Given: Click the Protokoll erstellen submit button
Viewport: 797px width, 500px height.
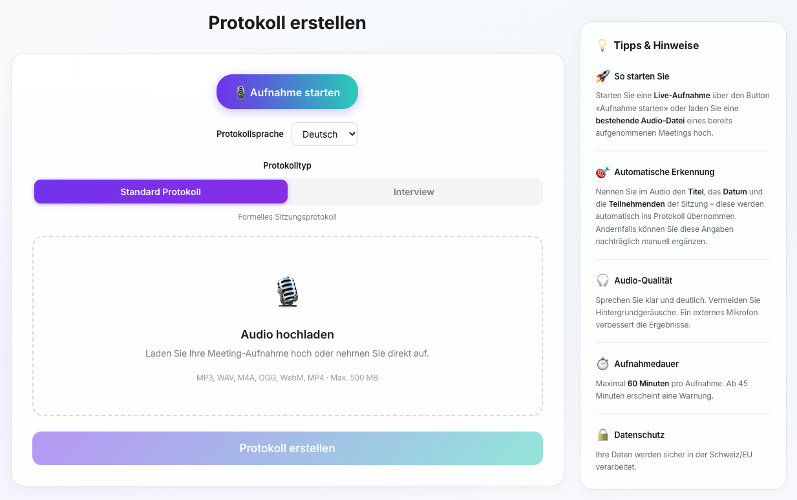Looking at the screenshot, I should pos(288,448).
